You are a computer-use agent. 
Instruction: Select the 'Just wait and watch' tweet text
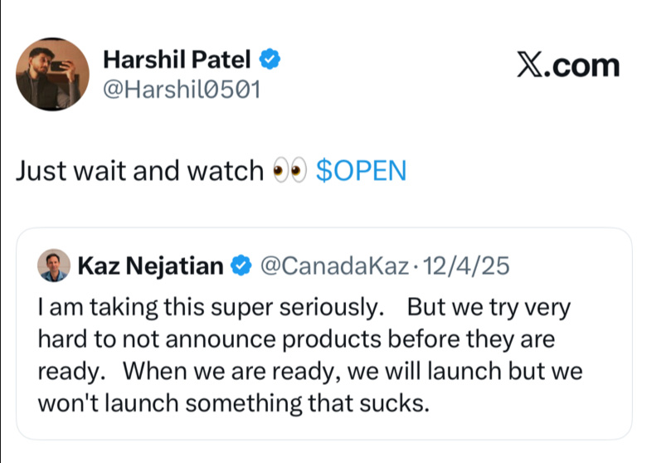click(x=139, y=170)
